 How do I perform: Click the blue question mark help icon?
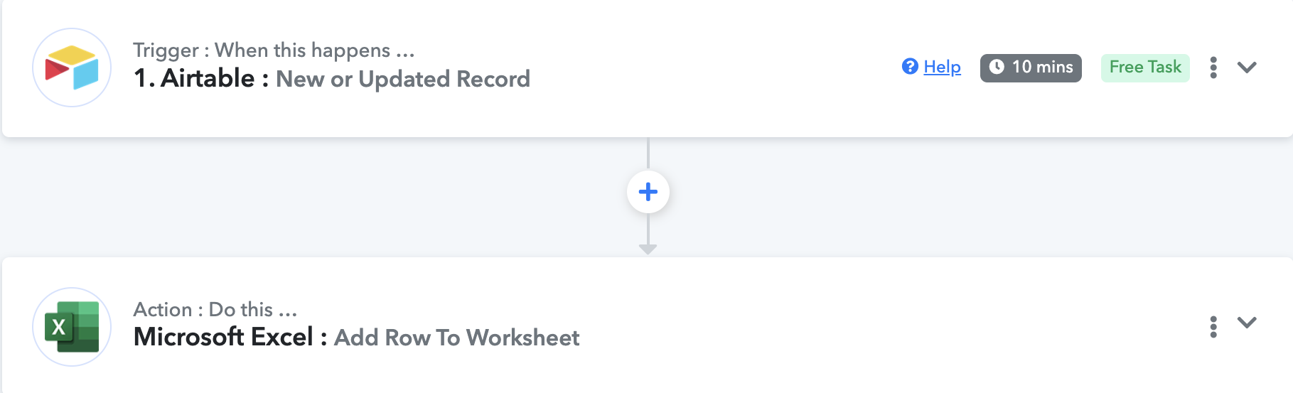(910, 67)
